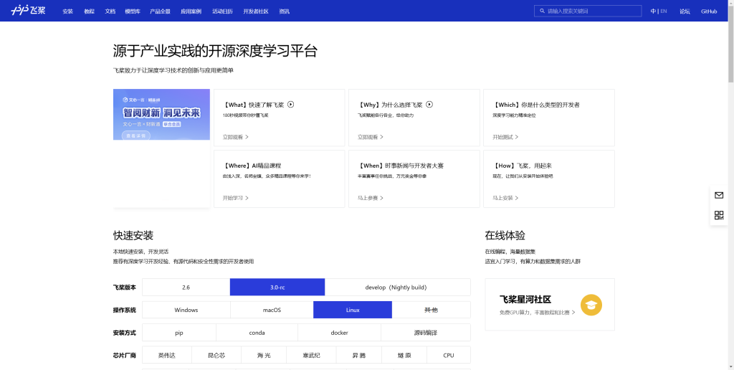Click 开始测试 under 【Which】 card

point(505,137)
